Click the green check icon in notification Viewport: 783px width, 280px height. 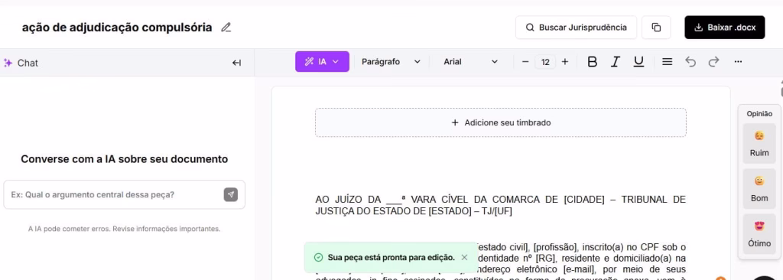[x=318, y=258]
